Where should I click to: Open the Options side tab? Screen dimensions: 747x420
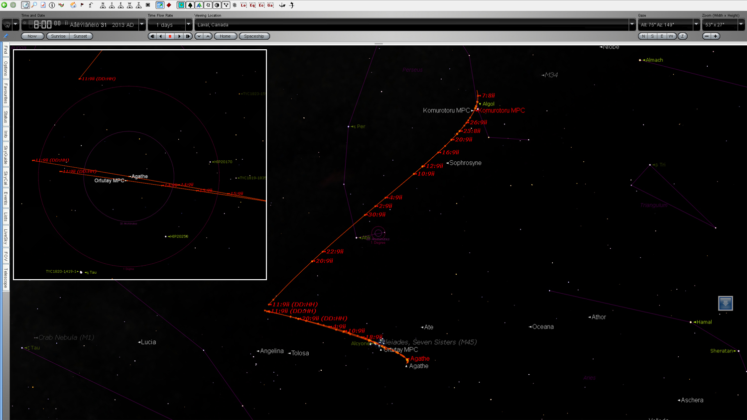[5, 68]
